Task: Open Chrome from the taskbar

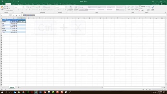Action: coord(23,92)
